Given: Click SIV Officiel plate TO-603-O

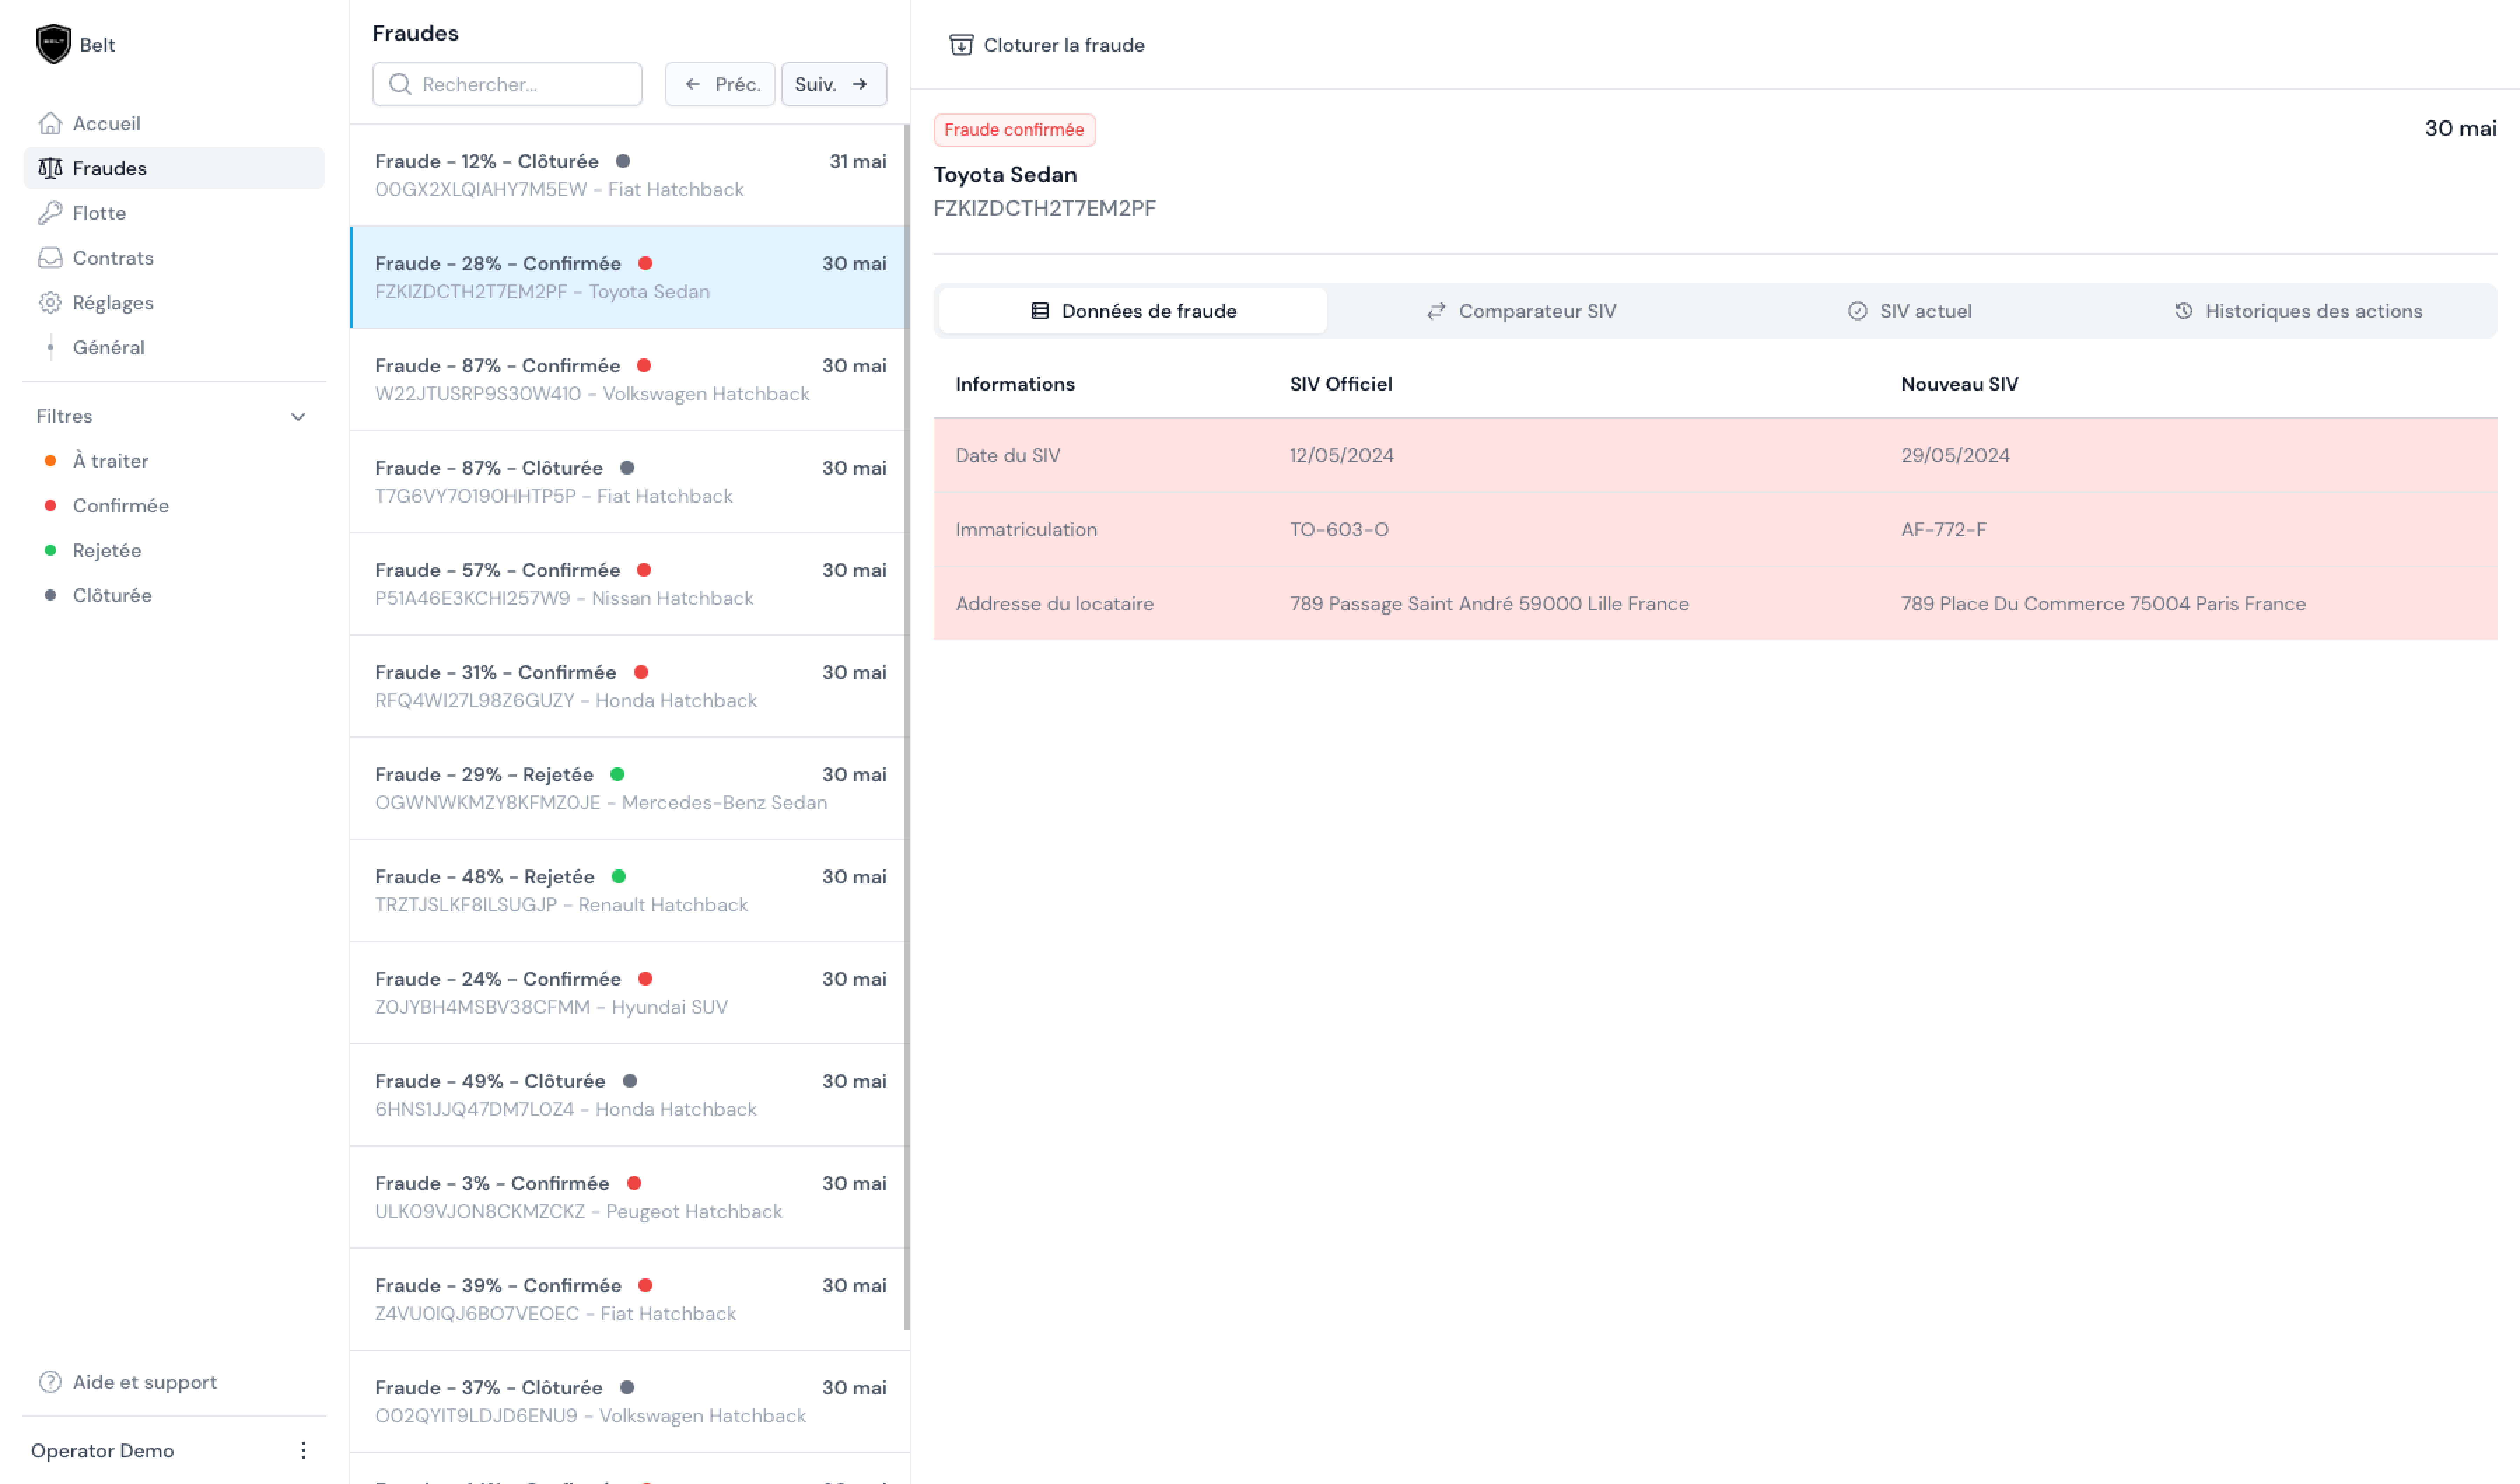Looking at the screenshot, I should point(1339,530).
